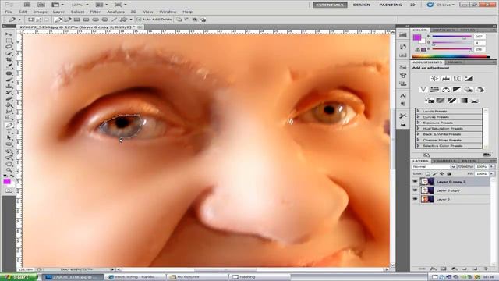Add layer style via fx icon

coord(433,269)
